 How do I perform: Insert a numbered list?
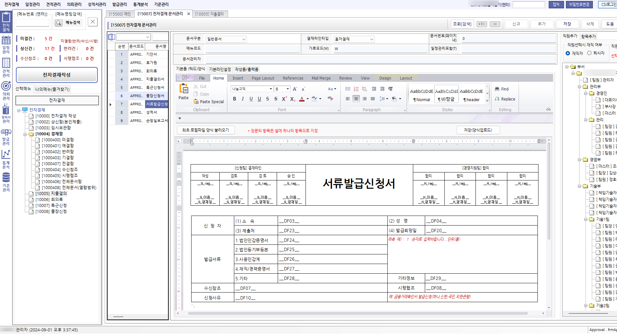point(356,89)
